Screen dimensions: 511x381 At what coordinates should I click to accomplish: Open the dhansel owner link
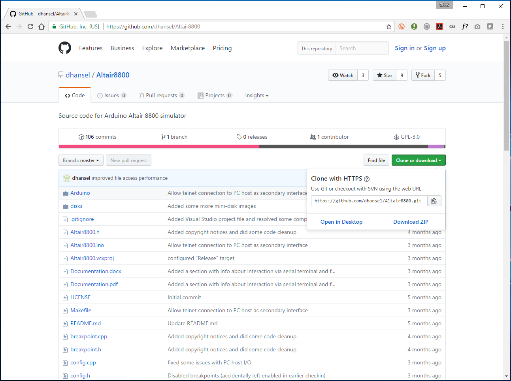[x=77, y=75]
